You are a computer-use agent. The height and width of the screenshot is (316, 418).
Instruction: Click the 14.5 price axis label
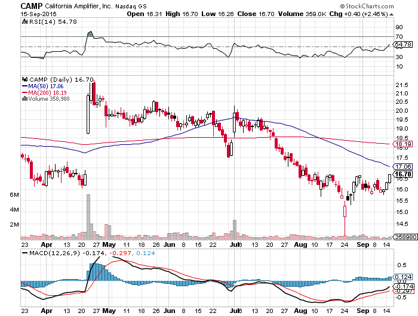(x=402, y=224)
